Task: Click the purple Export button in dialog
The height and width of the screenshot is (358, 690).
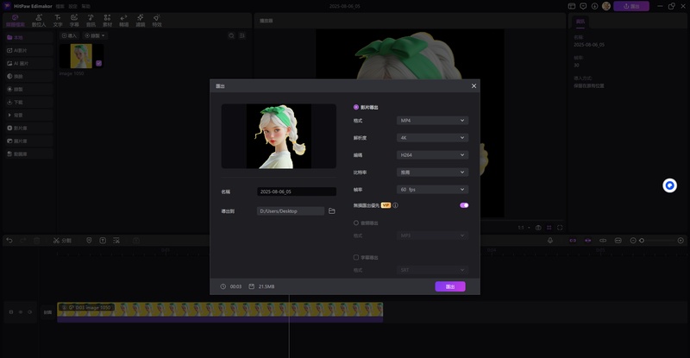Action: pos(450,286)
